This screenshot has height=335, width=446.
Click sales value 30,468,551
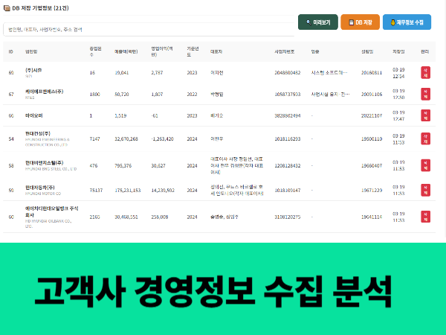click(126, 217)
